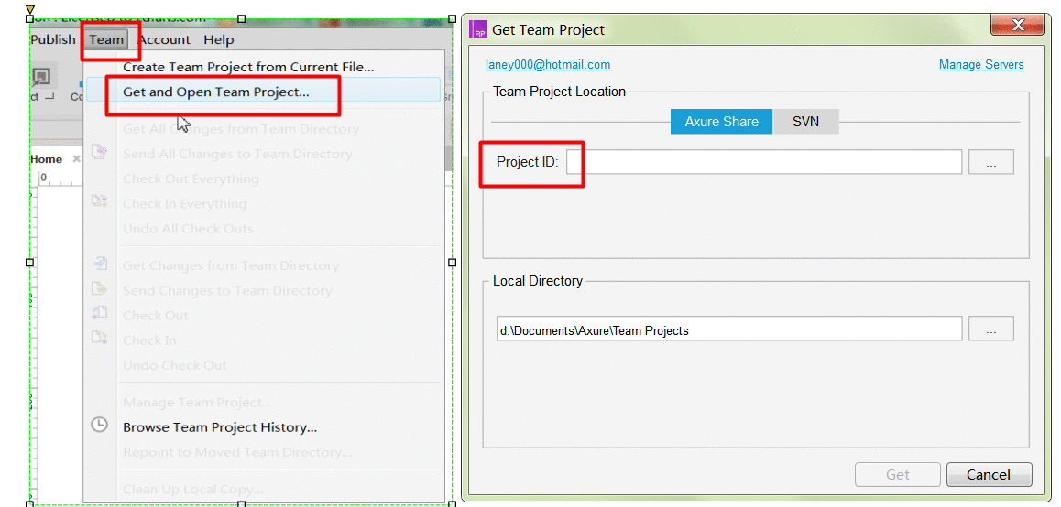Click Manage Team Project entry
Screen dimensions: 1061x507
198,403
